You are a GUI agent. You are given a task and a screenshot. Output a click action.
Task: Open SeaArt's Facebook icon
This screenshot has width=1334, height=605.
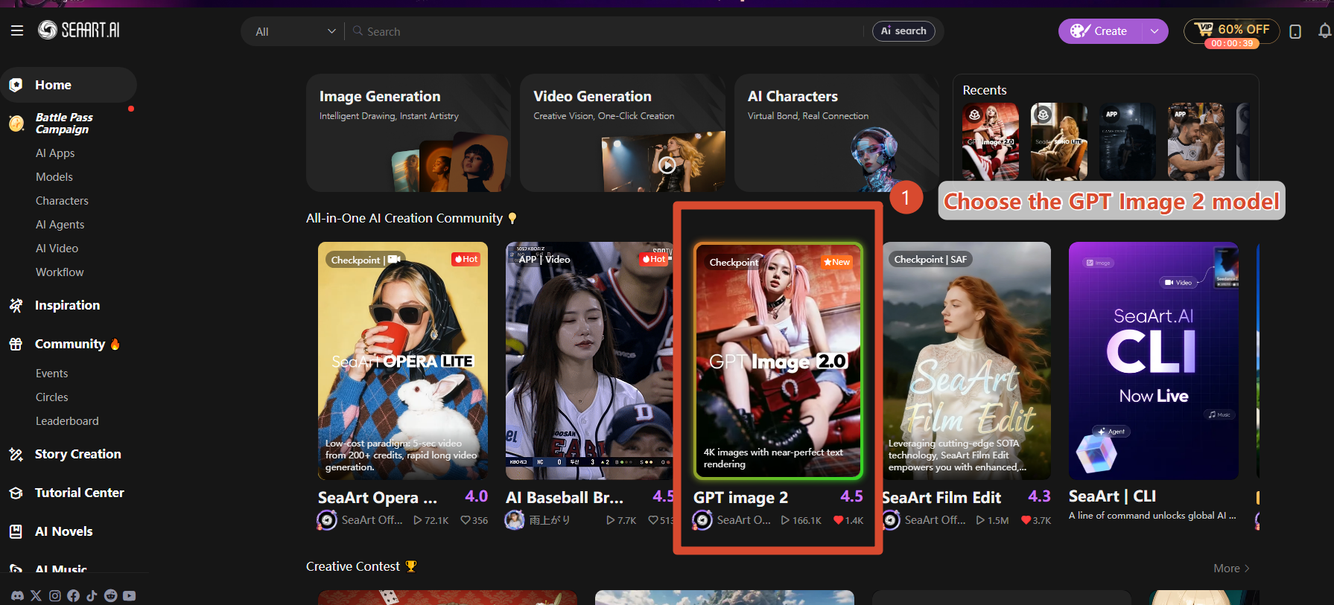(73, 595)
